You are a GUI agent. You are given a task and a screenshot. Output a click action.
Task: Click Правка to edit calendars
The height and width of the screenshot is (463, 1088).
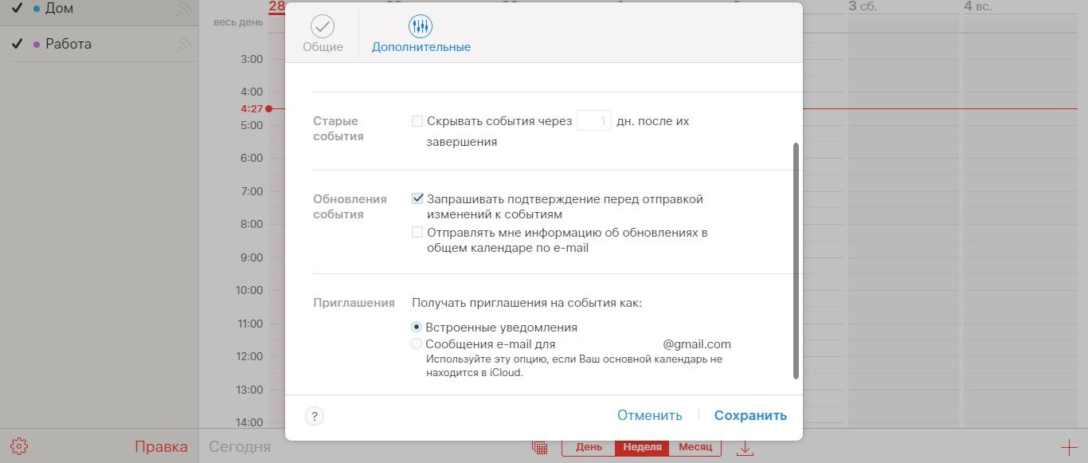coord(161,446)
